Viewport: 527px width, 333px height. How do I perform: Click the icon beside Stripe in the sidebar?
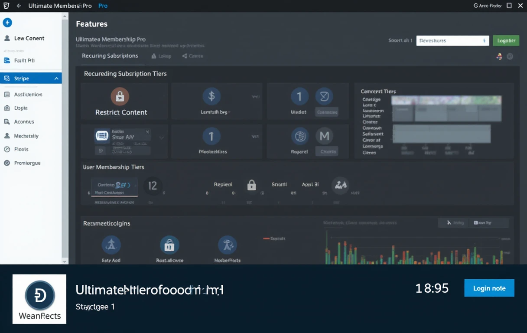coord(7,78)
